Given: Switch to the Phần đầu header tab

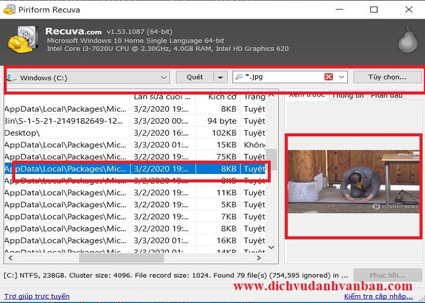Looking at the screenshot, I should point(386,96).
